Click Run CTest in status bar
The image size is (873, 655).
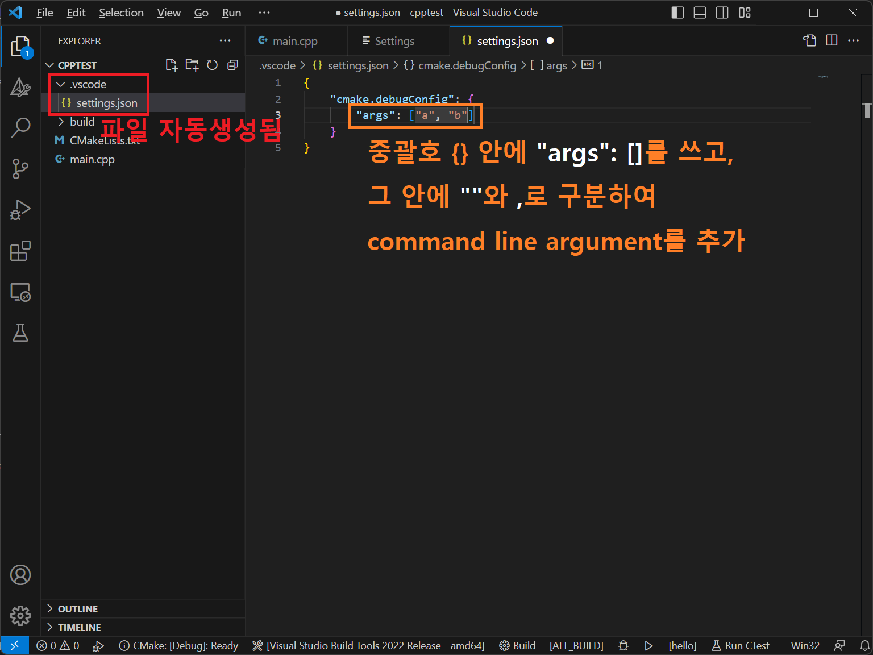click(x=741, y=646)
